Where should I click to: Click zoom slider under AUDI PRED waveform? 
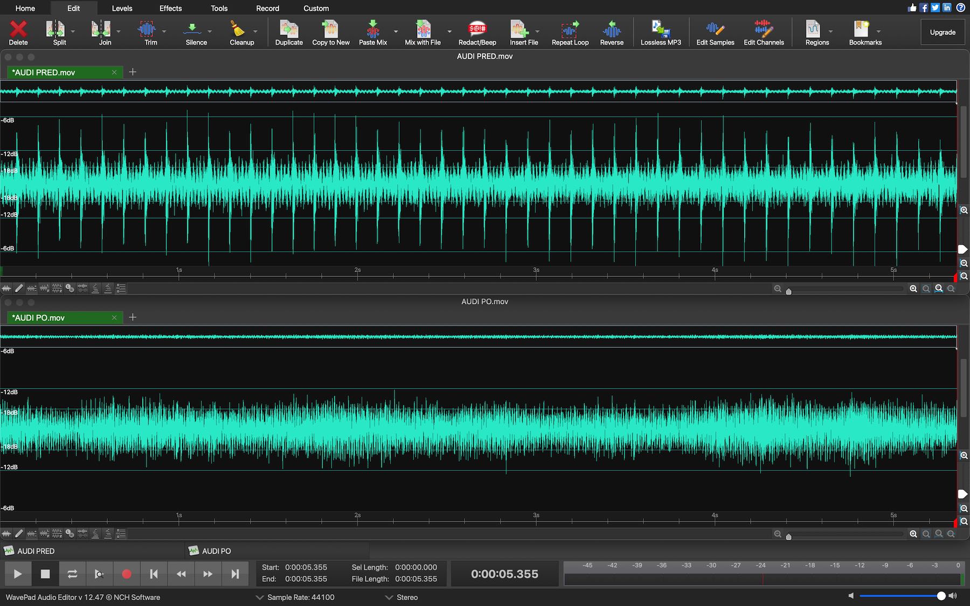pyautogui.click(x=846, y=289)
